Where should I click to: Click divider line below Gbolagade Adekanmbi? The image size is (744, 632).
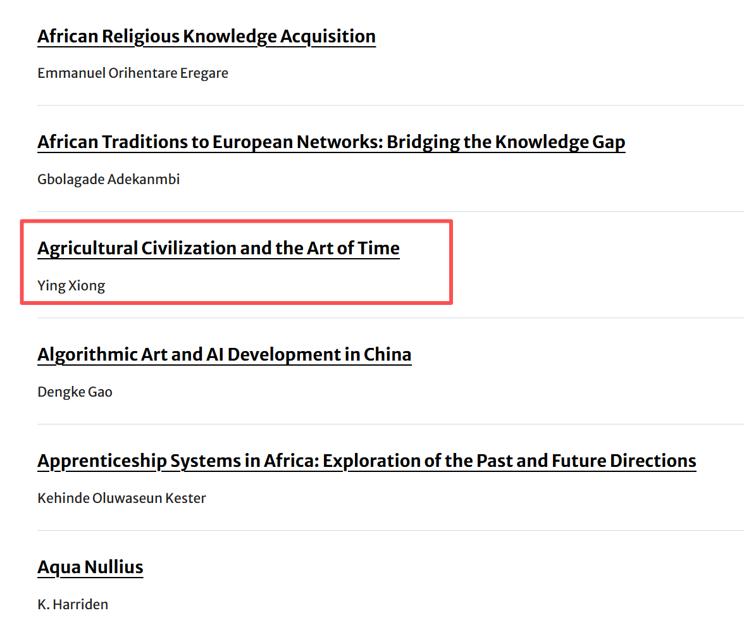[380, 211]
